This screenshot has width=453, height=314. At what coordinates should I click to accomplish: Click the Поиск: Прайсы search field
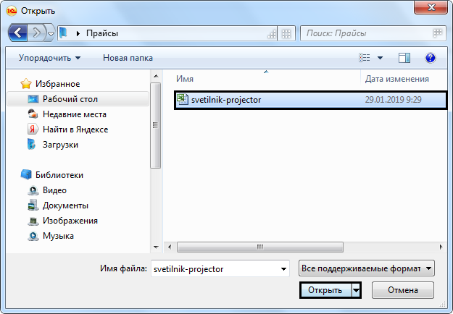point(366,33)
